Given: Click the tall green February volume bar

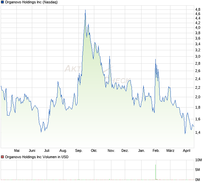Looking at the screenshot, I should 155,172.
